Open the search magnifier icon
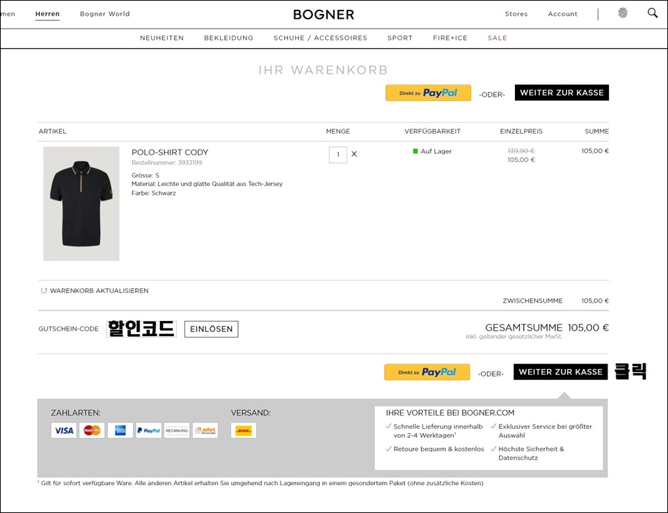 [652, 13]
